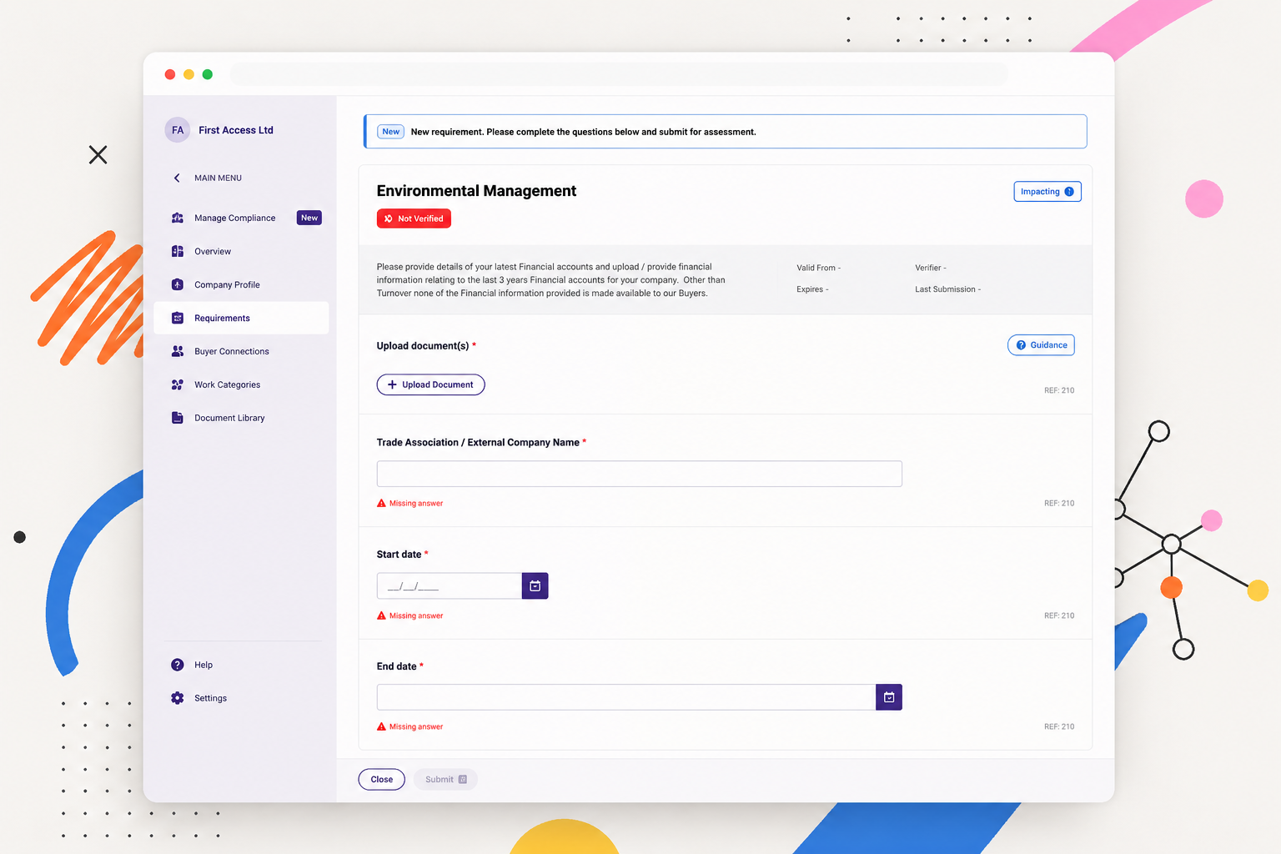Click the back chevron beside Main Menu
Viewport: 1281px width, 854px height.
pos(177,178)
